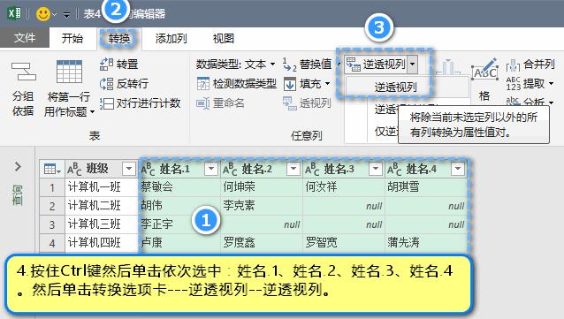This screenshot has height=319, width=564.
Task: Expand the 将第一行用作标题 dropdown arrow
Action: coord(93,112)
